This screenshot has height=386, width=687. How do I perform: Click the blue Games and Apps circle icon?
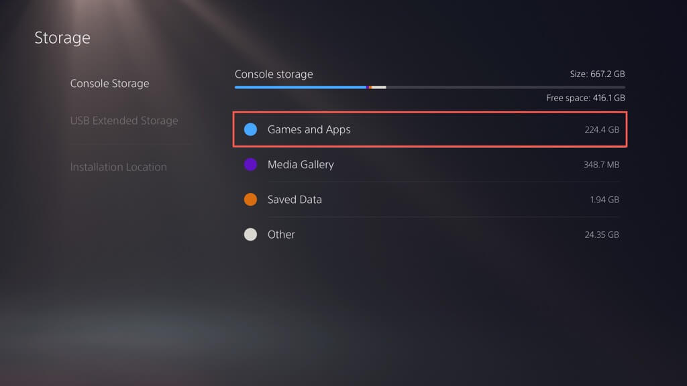[x=250, y=129]
